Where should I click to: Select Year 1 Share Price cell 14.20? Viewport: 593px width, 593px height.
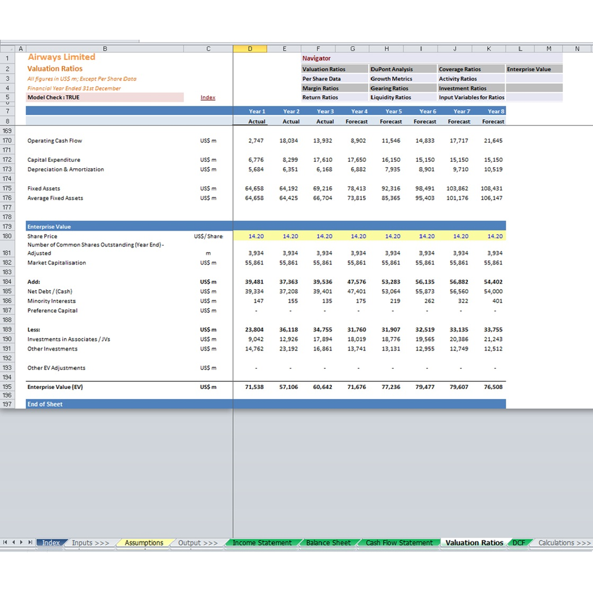click(x=250, y=236)
